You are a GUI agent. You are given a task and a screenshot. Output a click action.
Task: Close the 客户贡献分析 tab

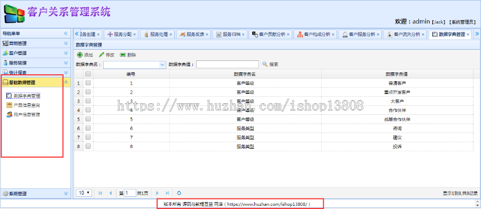(x=288, y=34)
